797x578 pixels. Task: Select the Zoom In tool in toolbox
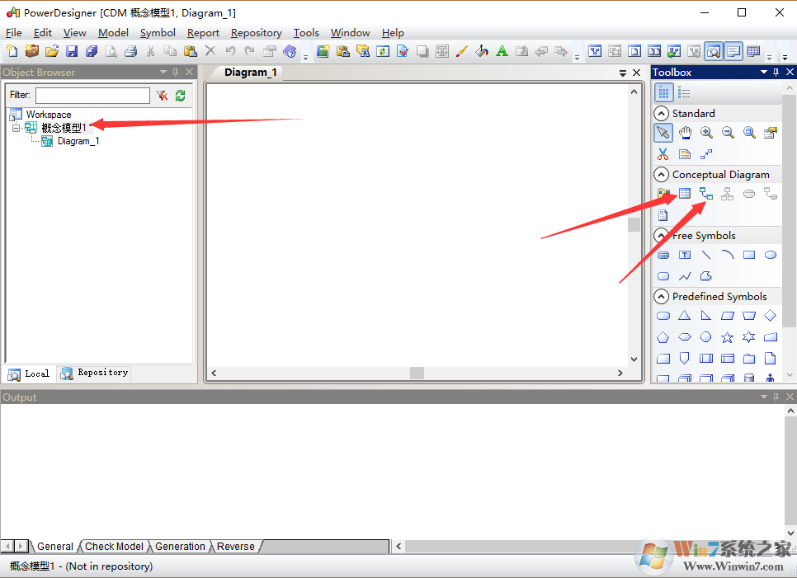(706, 133)
